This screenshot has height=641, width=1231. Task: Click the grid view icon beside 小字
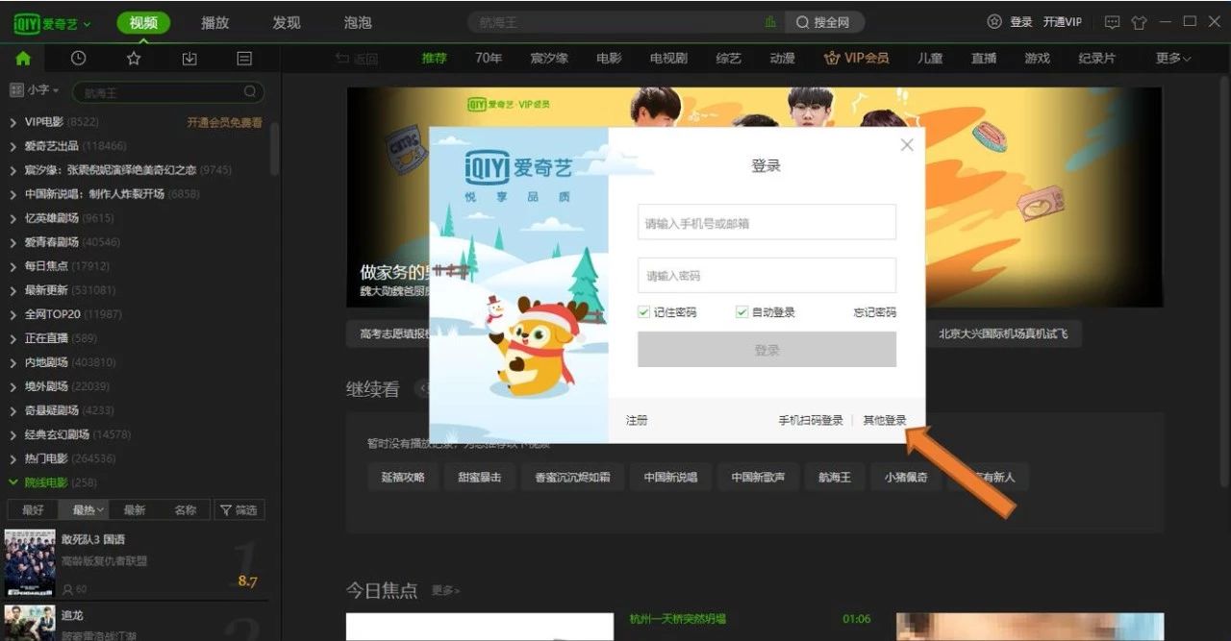click(16, 90)
